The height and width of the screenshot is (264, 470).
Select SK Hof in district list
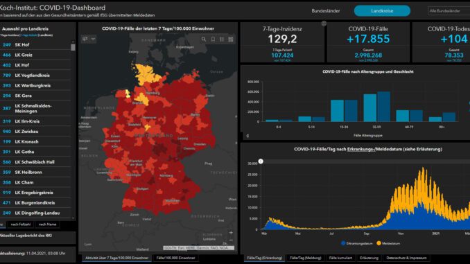35,44
